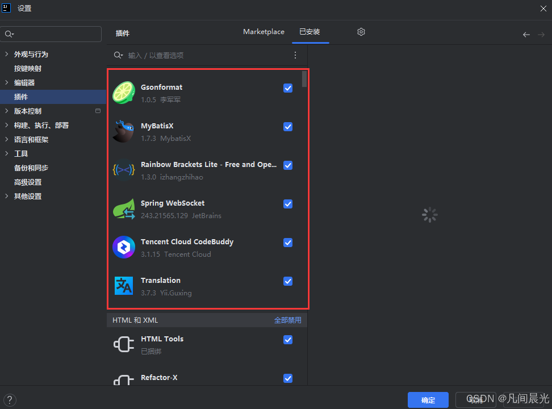Select the MyBatisX plugin name
The image size is (552, 409).
pos(157,126)
